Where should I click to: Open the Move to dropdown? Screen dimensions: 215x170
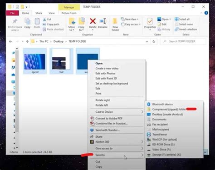click(x=72, y=25)
